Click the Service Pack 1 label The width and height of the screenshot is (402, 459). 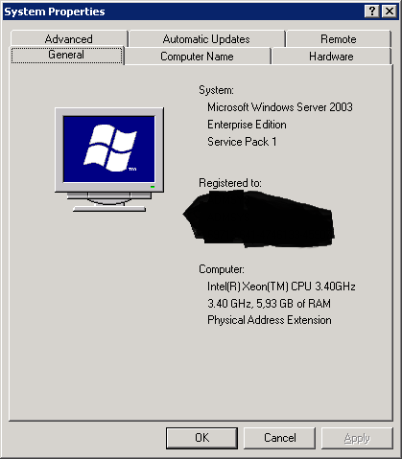(x=242, y=142)
